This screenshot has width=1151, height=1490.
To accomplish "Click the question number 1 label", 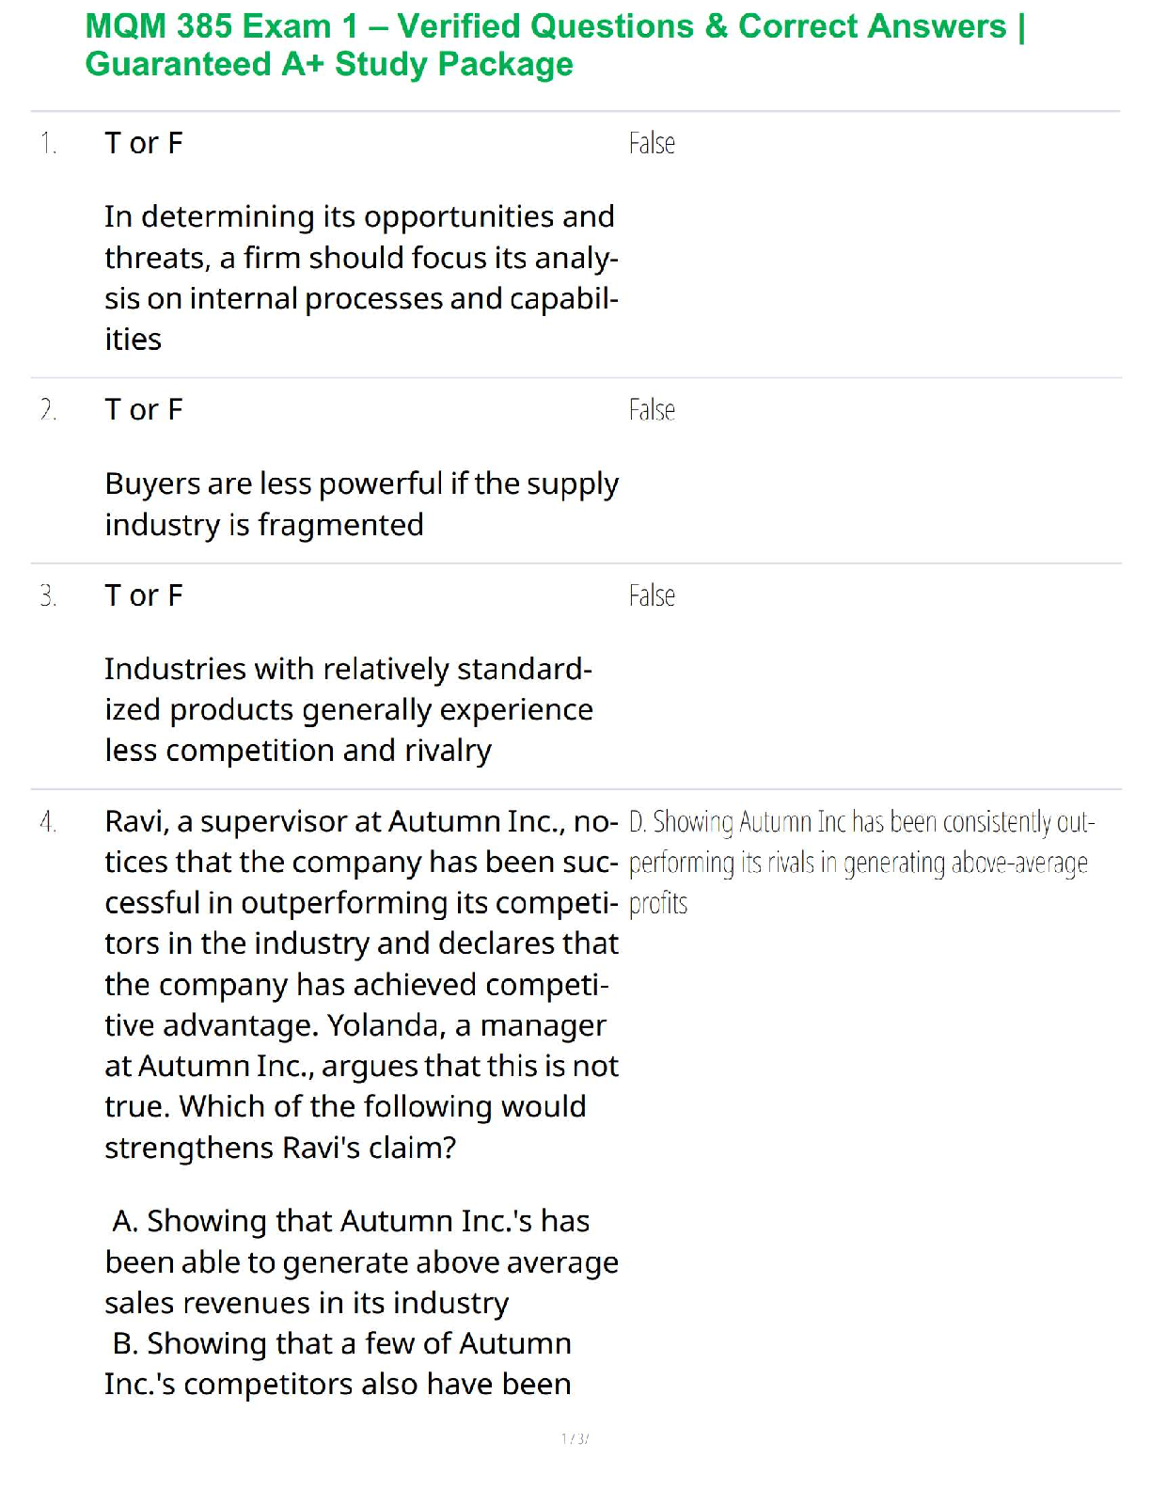I will click(x=48, y=144).
